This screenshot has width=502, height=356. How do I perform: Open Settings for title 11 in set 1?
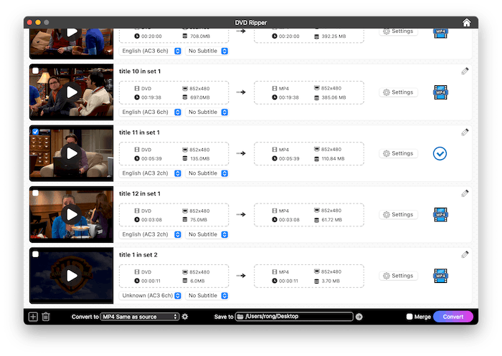click(398, 153)
